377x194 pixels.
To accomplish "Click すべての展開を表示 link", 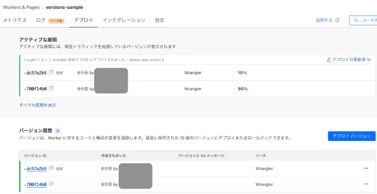I will 38,105.
